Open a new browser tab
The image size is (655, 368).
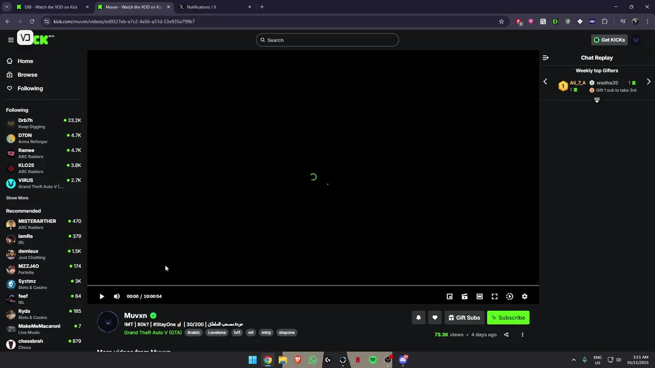(x=262, y=7)
